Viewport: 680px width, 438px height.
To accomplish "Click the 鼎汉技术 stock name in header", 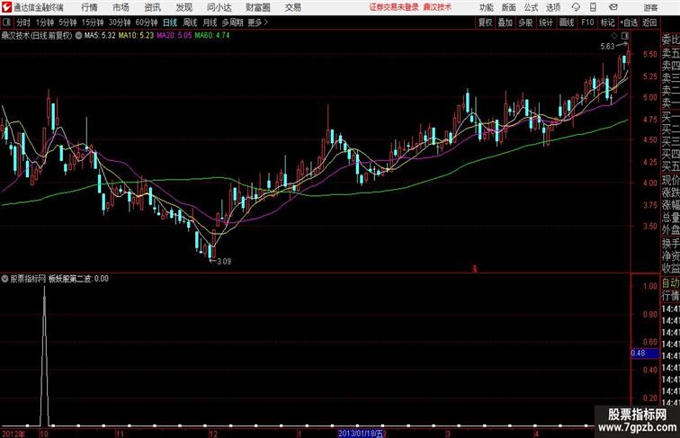I will click(15, 36).
